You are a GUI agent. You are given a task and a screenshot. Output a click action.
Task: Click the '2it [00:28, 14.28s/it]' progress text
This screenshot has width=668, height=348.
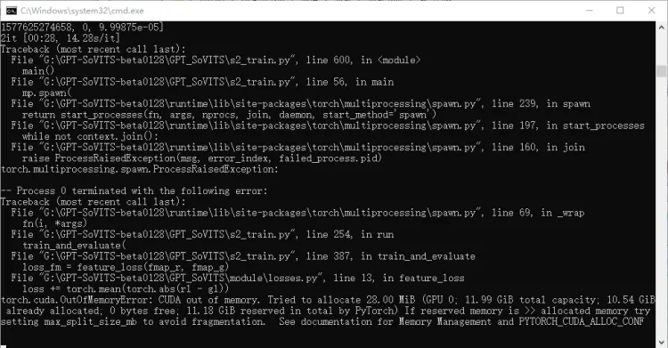click(x=60, y=38)
